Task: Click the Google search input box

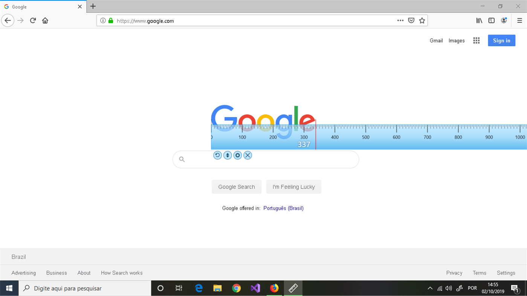Action: pyautogui.click(x=266, y=159)
